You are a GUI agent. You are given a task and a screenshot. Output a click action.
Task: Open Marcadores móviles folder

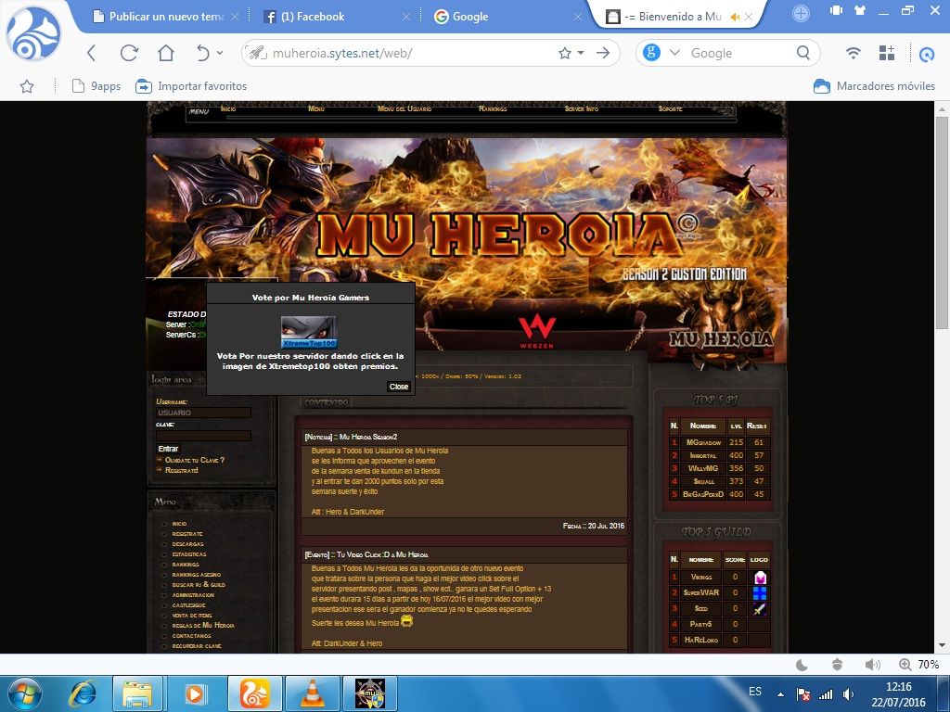(x=874, y=86)
